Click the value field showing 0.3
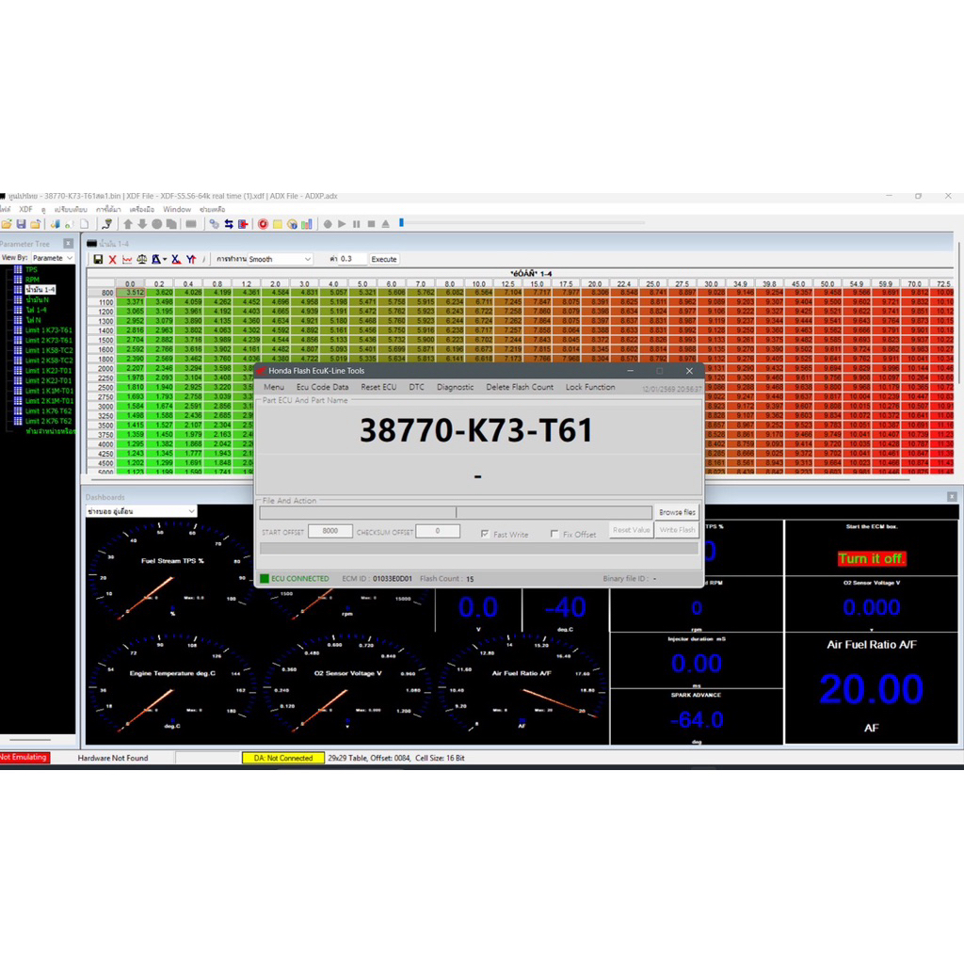This screenshot has height=964, width=964. (x=353, y=259)
